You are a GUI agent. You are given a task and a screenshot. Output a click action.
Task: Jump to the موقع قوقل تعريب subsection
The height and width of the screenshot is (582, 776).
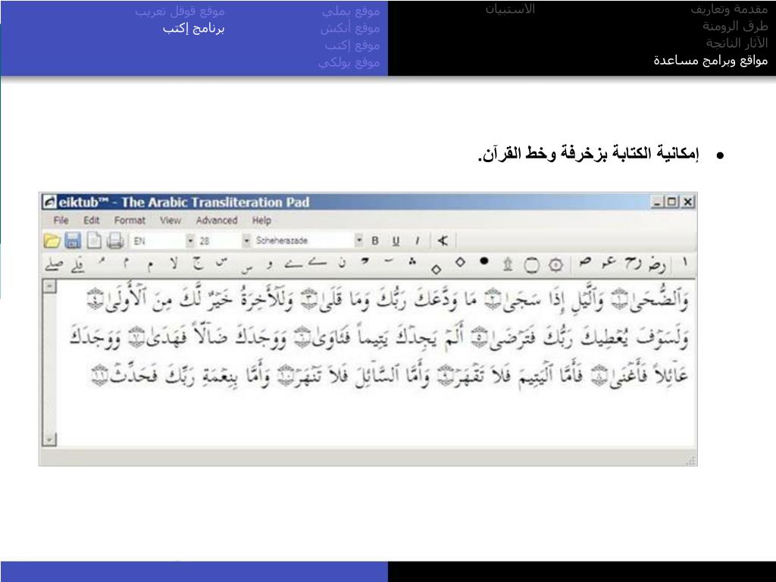click(180, 11)
